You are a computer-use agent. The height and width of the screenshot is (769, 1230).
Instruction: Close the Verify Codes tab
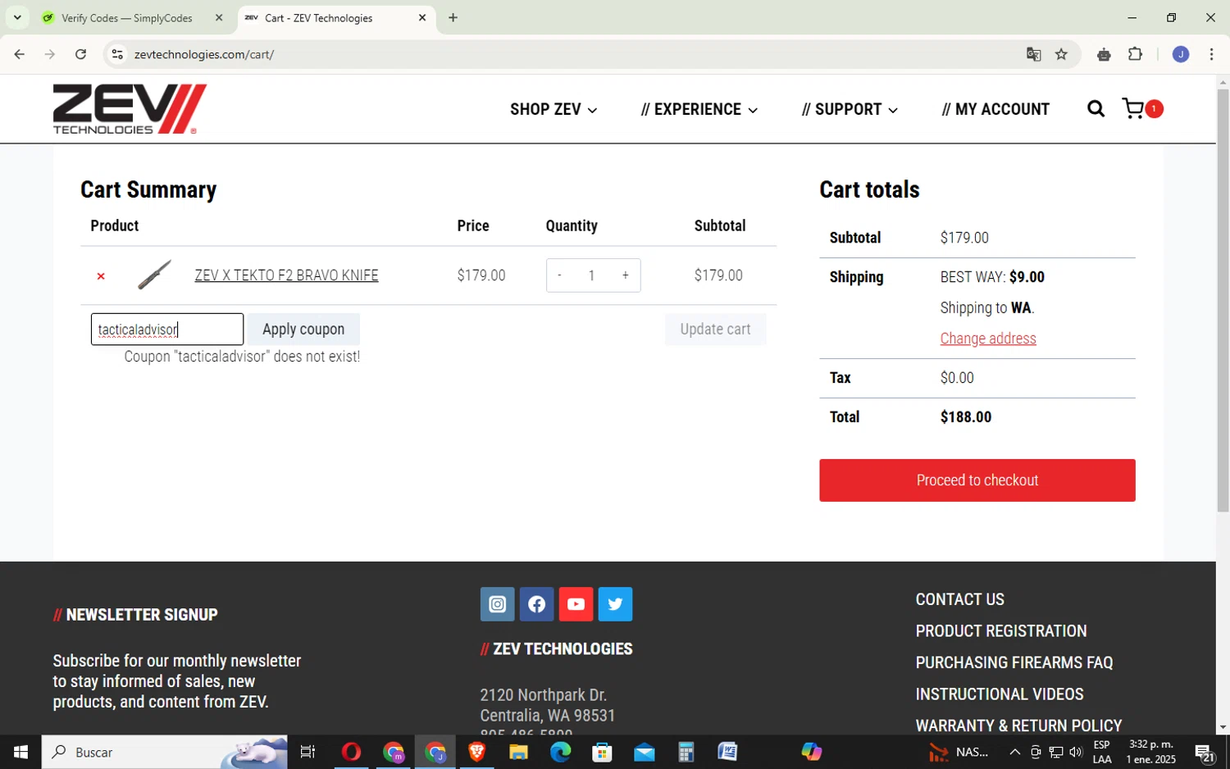(219, 17)
